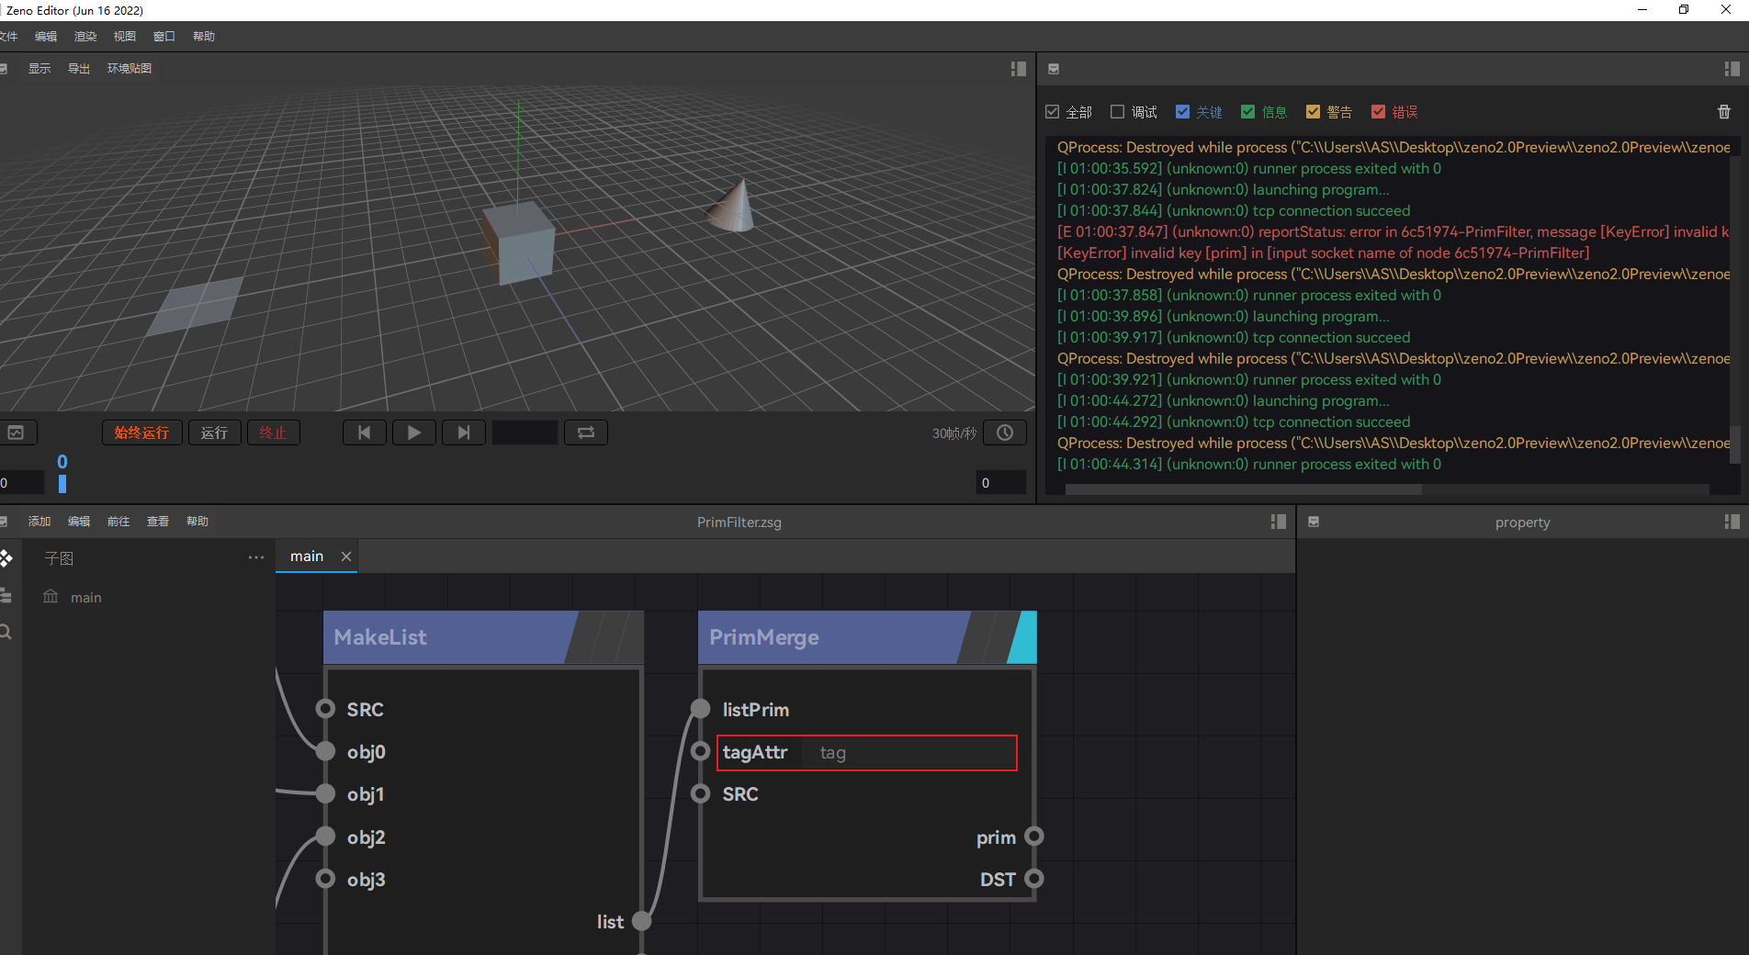Click the screenshot icon left of 始终运行
The height and width of the screenshot is (955, 1749).
click(17, 433)
